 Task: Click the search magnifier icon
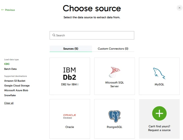54,35
